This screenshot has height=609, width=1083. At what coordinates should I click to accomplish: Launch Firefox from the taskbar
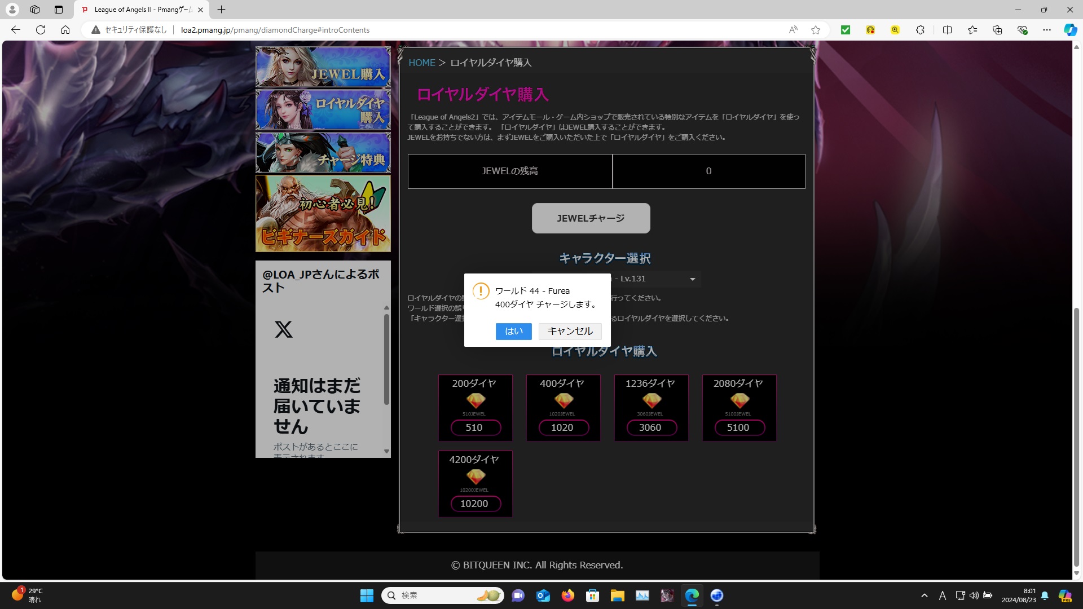click(x=568, y=595)
